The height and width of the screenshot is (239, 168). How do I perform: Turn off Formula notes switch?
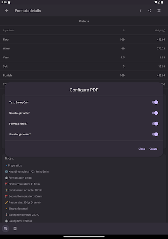155,124
